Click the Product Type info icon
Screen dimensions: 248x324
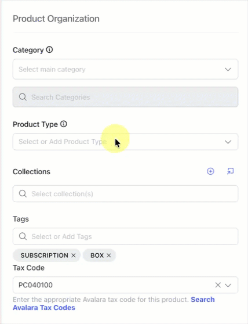(x=64, y=124)
